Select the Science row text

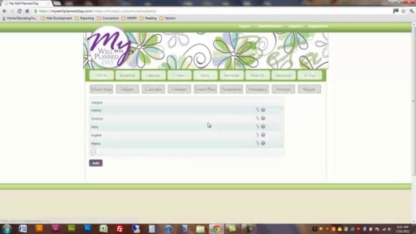[x=97, y=118]
